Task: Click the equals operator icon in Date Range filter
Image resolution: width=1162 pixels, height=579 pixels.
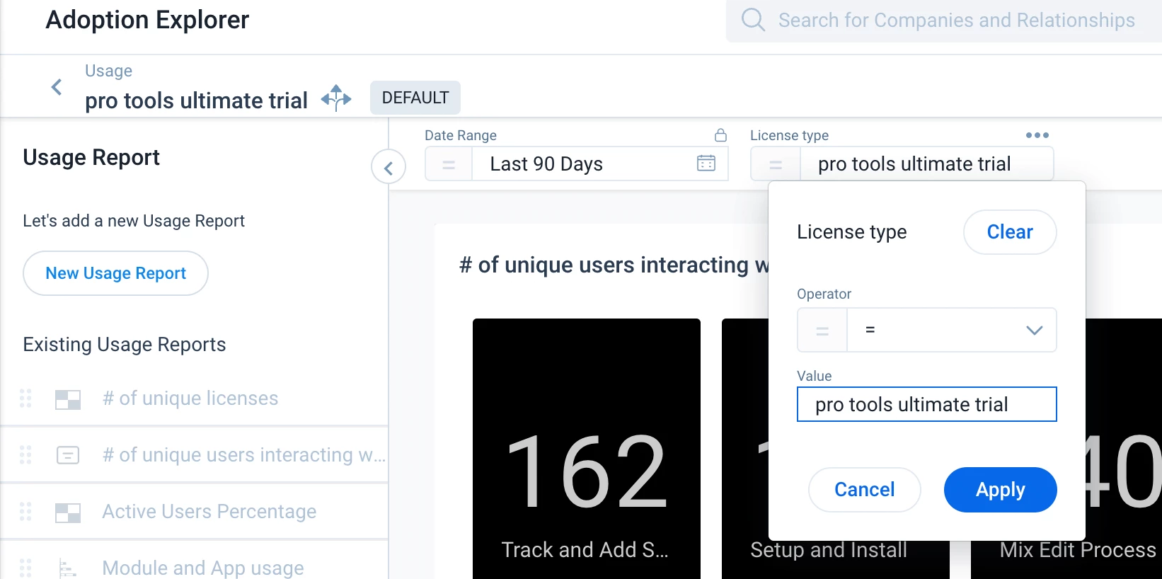Action: coord(449,164)
